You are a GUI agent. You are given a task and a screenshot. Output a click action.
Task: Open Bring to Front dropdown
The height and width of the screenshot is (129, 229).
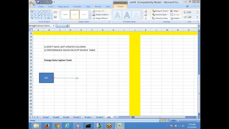(x=161, y=11)
